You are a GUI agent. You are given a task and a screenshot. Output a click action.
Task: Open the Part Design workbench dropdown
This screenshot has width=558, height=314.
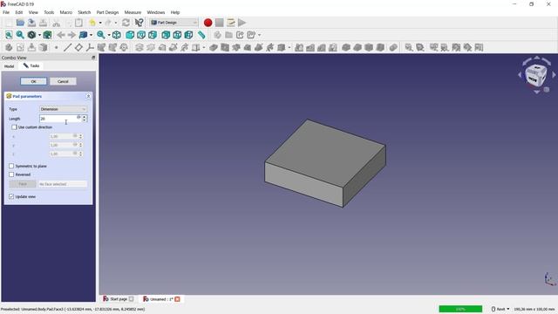point(174,23)
